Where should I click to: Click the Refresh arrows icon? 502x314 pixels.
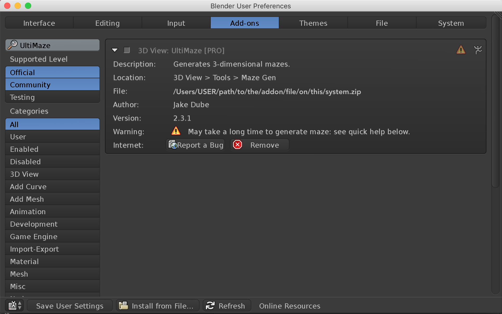(x=210, y=305)
